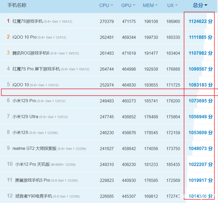Click total score 1099567 分
This screenshot has height=203, width=218.
tap(201, 69)
